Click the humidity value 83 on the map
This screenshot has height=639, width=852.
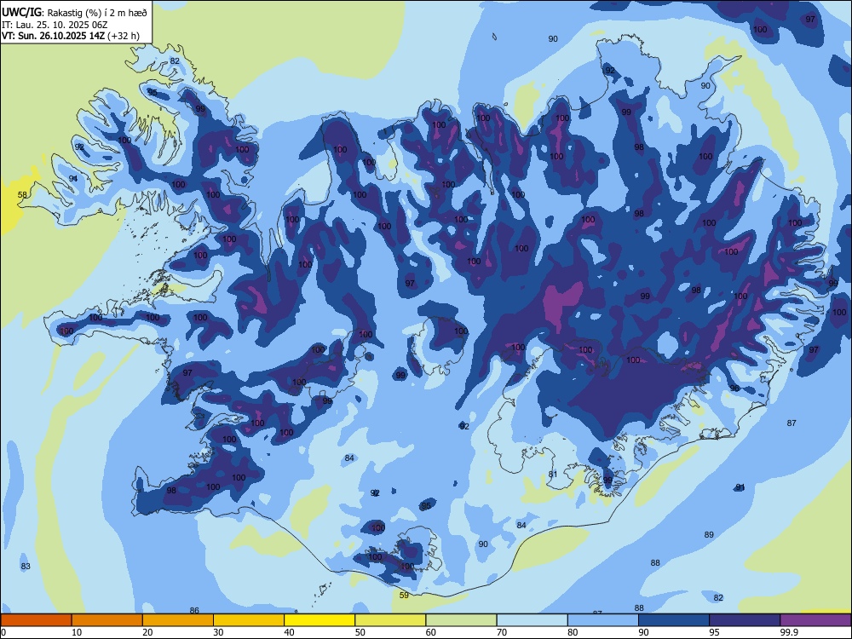26,567
